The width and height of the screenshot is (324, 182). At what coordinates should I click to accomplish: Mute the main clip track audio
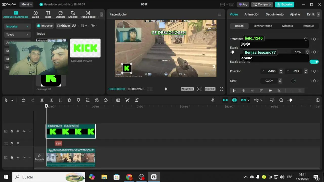click(24, 157)
